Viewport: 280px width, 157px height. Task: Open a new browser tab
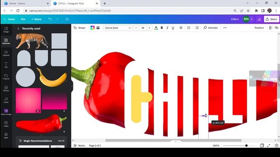pyautogui.click(x=105, y=3)
